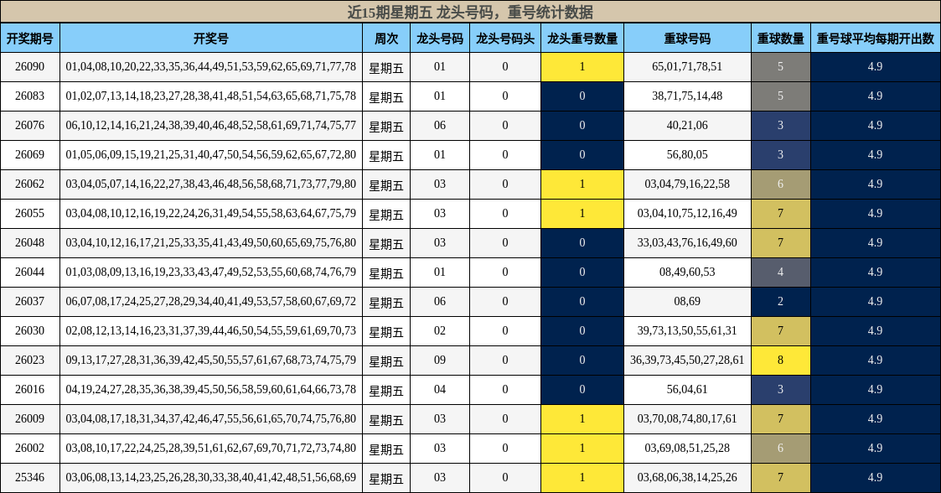Select the 龙头重号数量 column header
The height and width of the screenshot is (493, 941).
(582, 37)
